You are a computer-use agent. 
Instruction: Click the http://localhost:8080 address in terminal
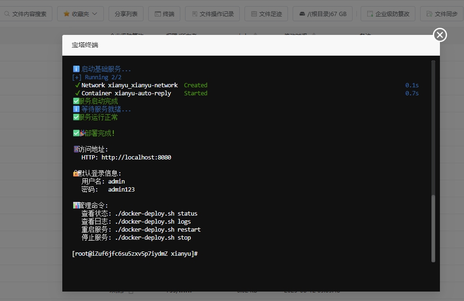point(136,157)
